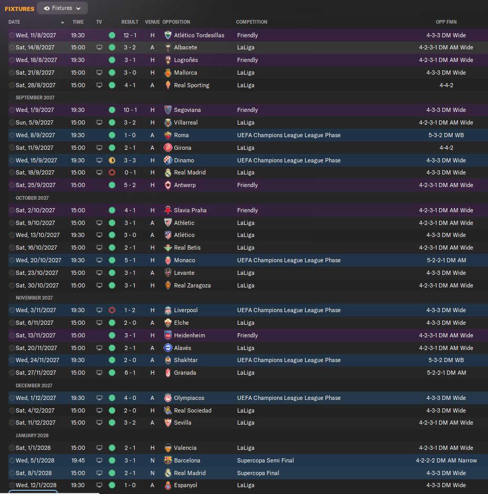The height and width of the screenshot is (494, 488).
Task: Click the Real Madrid crest on 18/9/2027 row
Action: pyautogui.click(x=168, y=173)
